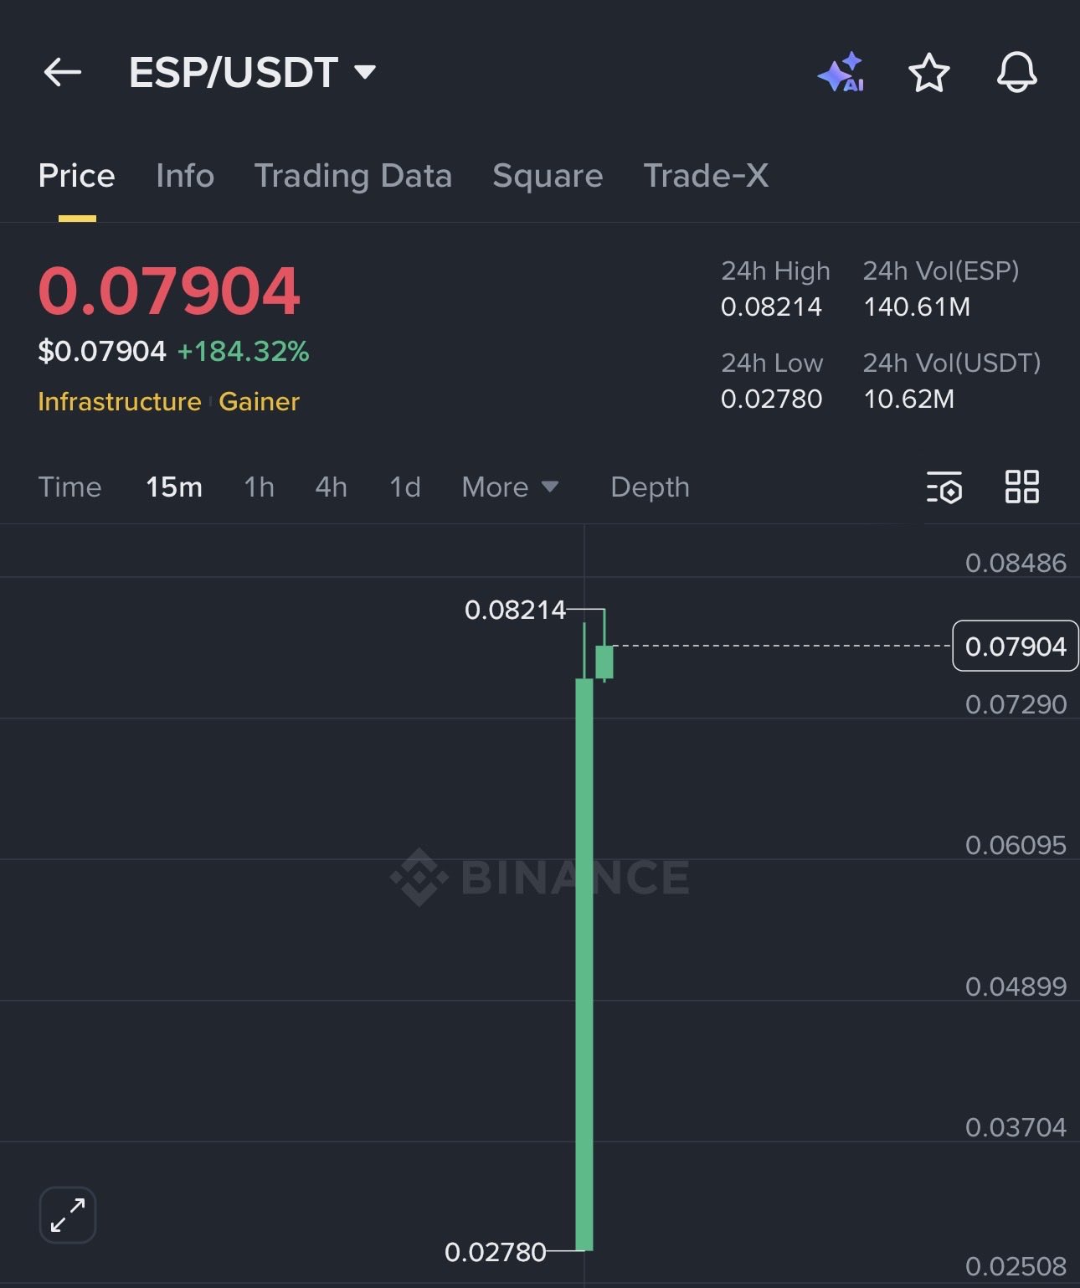Open chart indicator settings icon
The image size is (1080, 1288).
tap(944, 487)
